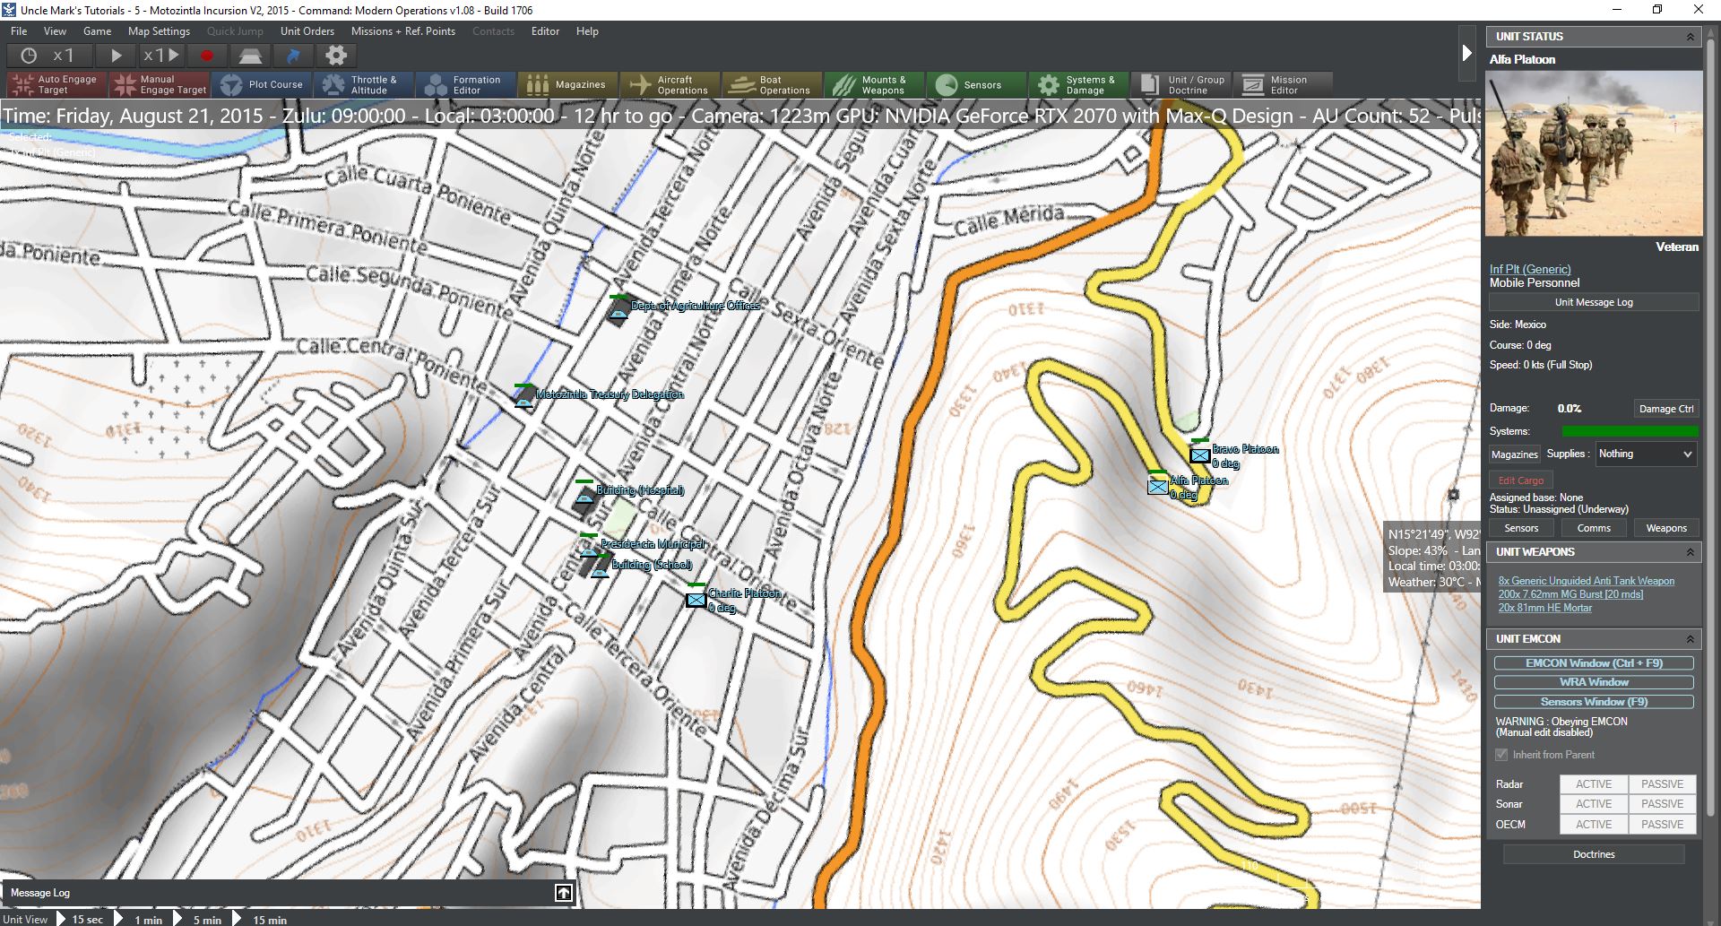Click the Alfa Platoon unit photo

click(1593, 154)
